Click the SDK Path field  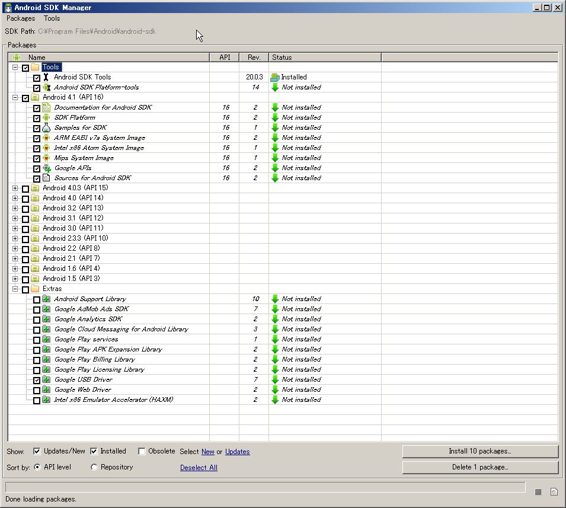97,31
